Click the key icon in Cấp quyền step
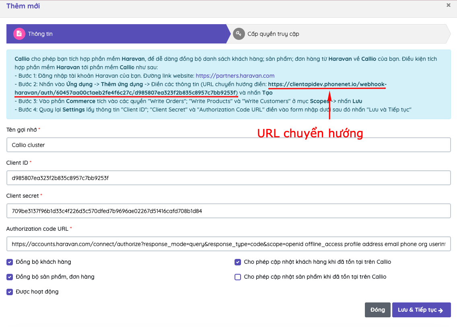This screenshot has width=457, height=327. tap(239, 34)
